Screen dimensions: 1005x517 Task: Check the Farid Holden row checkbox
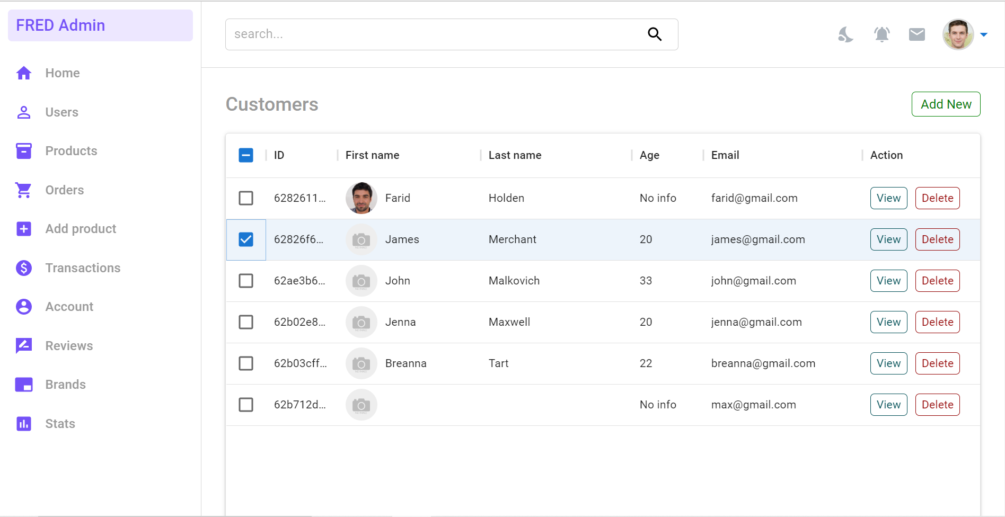246,198
